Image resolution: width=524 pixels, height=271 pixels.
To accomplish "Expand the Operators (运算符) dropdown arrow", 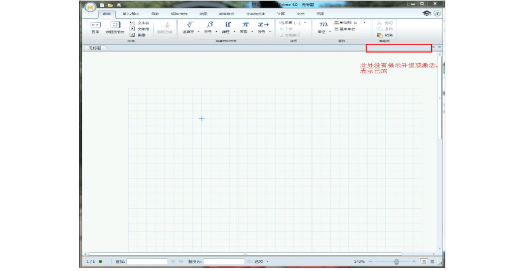I will point(199,32).
